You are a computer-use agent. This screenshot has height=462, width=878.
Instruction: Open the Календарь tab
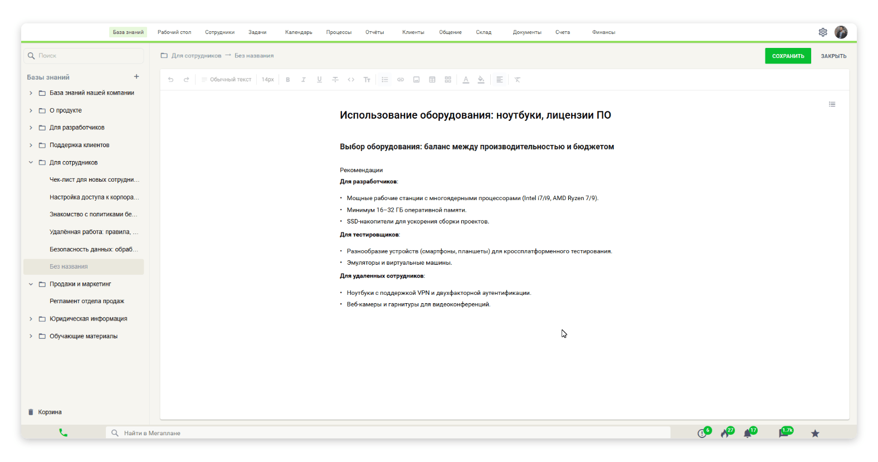click(x=299, y=32)
